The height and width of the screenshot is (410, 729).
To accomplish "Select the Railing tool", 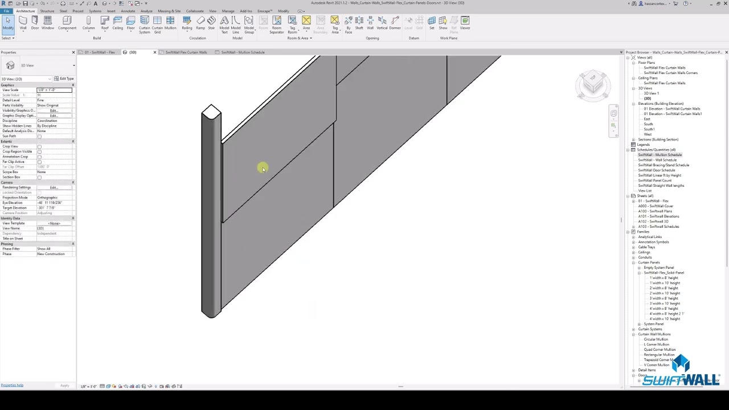I will click(187, 23).
